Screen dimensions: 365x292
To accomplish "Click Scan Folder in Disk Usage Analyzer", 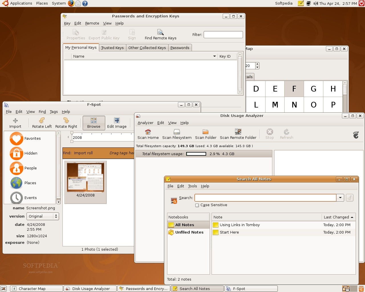I will 206,134.
